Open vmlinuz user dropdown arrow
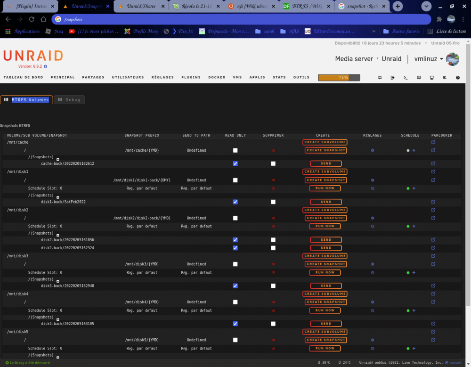 (442, 59)
